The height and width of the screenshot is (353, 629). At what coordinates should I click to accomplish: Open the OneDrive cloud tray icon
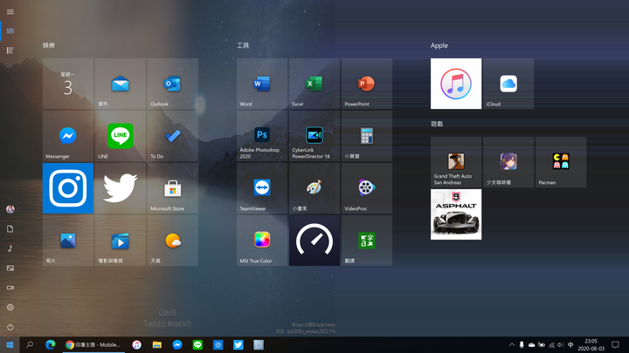[531, 344]
